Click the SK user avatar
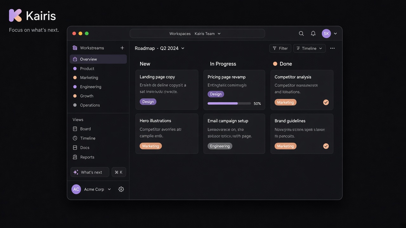Viewport: 406px width, 228px height. click(326, 34)
